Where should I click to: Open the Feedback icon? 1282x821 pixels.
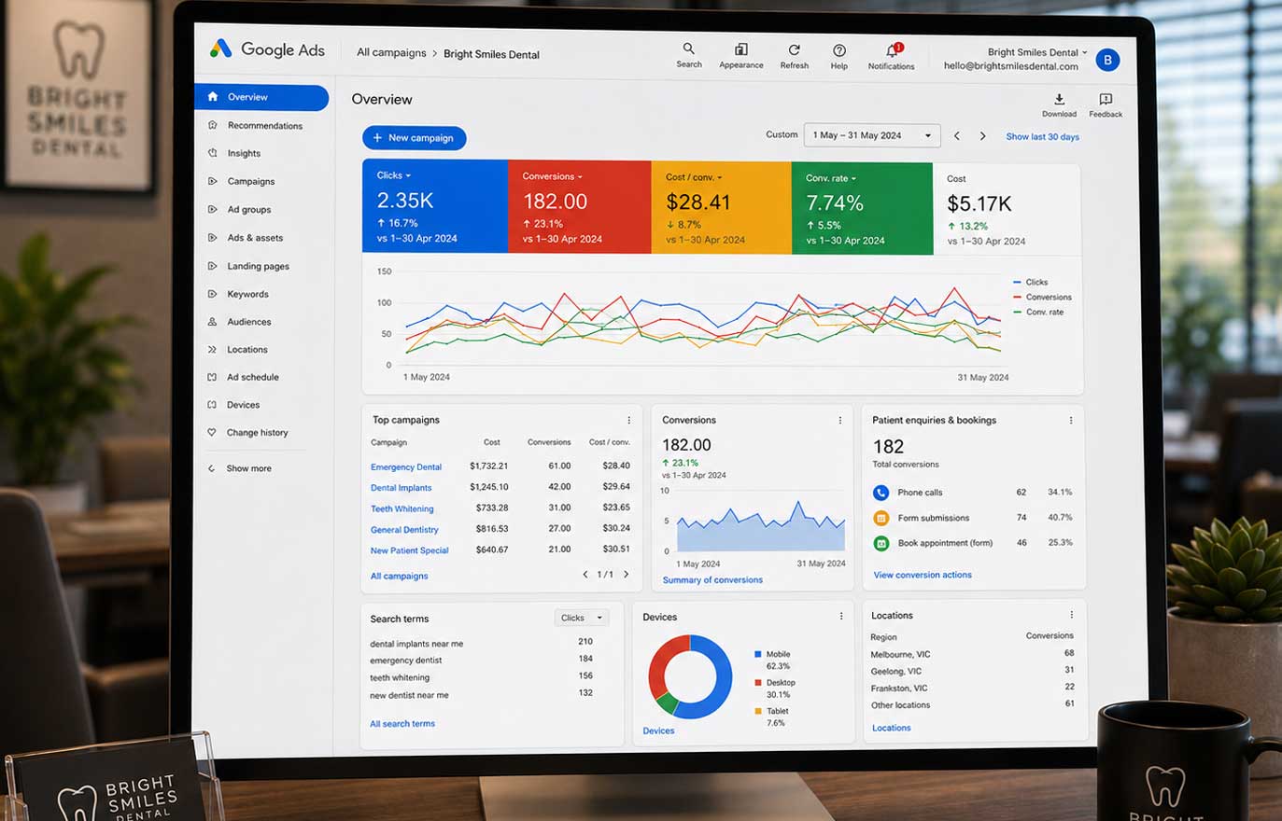point(1106,99)
